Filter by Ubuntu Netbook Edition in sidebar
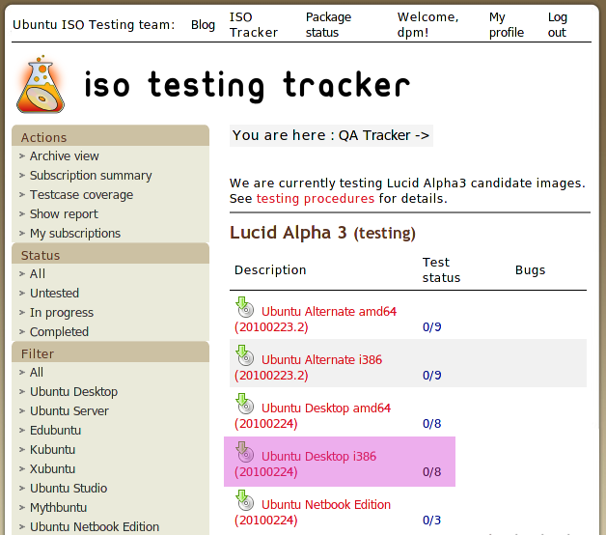This screenshot has height=535, width=606. click(x=95, y=527)
